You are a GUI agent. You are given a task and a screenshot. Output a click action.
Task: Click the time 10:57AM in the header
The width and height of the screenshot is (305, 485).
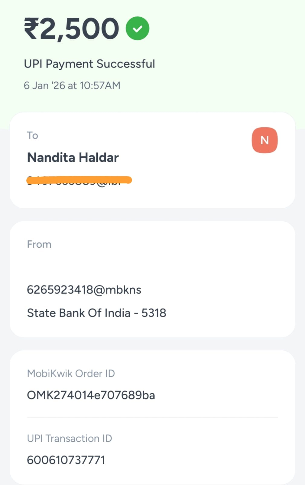(x=100, y=85)
